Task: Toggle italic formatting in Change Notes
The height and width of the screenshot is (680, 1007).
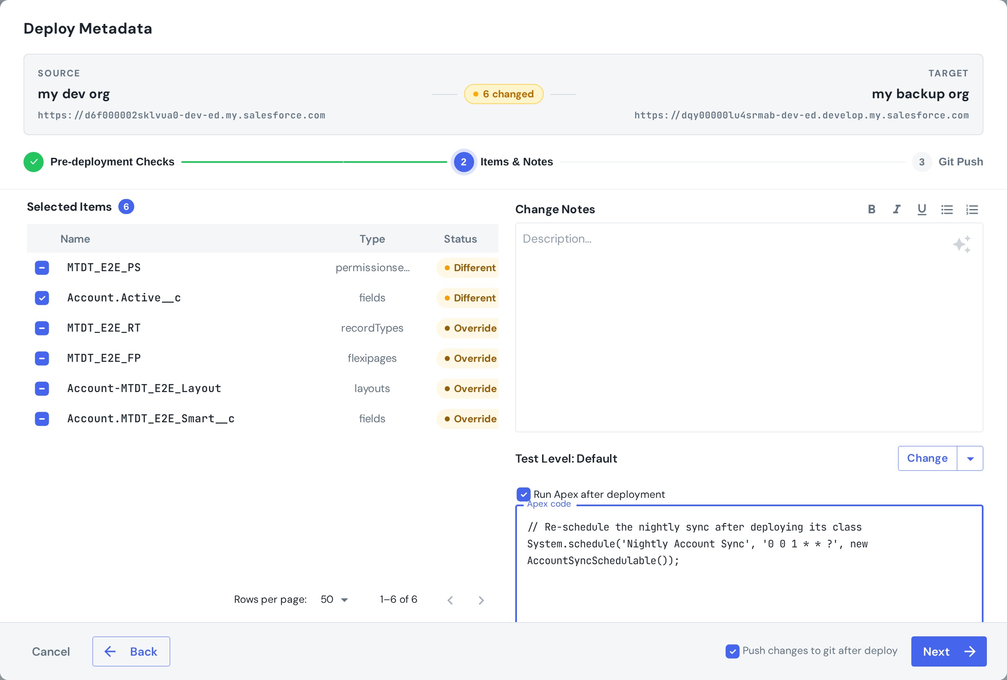Action: [897, 209]
